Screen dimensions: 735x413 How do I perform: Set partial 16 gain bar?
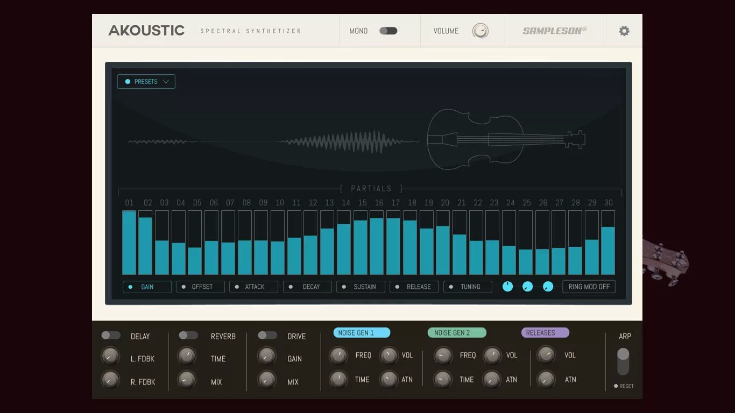click(x=377, y=243)
